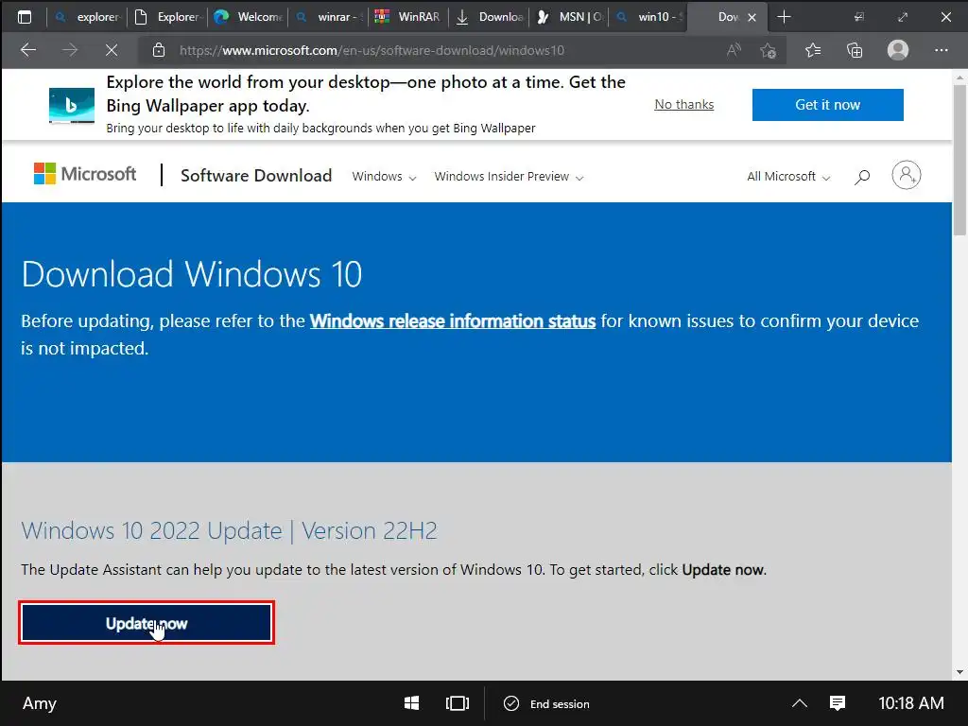Image resolution: width=968 pixels, height=726 pixels.
Task: Stop loading the current page
Action: click(112, 50)
